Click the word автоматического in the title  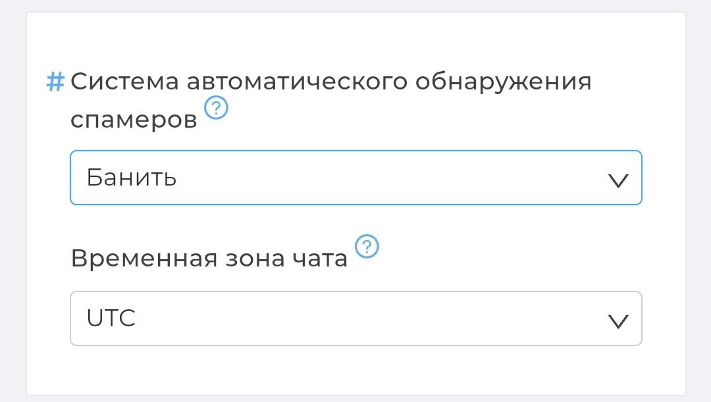pos(297,82)
